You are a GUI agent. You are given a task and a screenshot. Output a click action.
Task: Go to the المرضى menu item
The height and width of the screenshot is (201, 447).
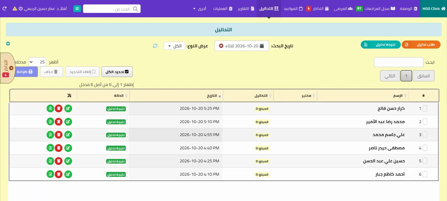(x=343, y=9)
